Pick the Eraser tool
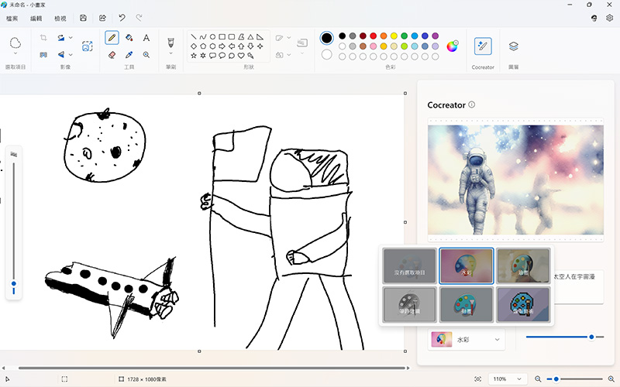Image resolution: width=620 pixels, height=387 pixels. (112, 55)
